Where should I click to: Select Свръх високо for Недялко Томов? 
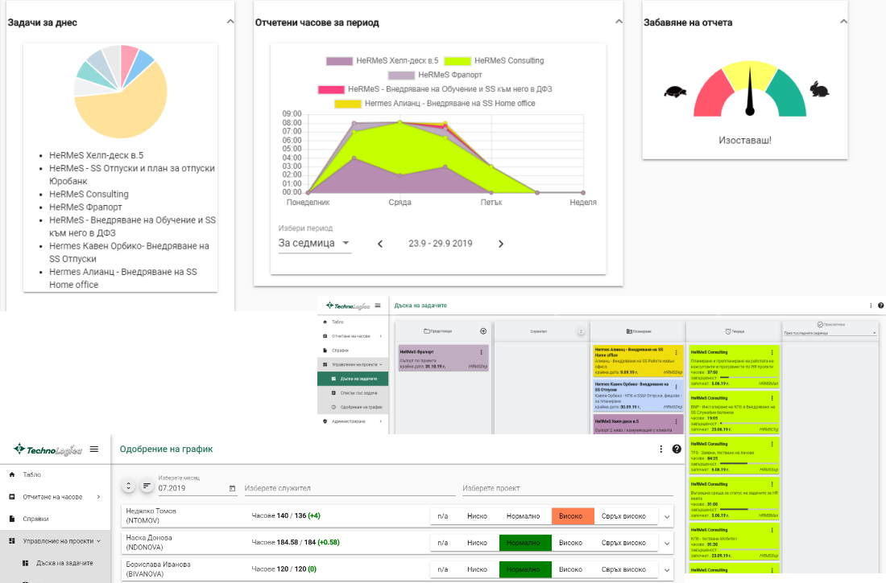[x=623, y=515]
